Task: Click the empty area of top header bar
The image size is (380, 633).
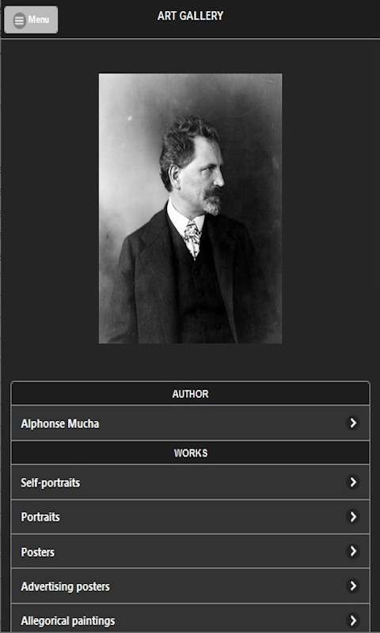Action: (303, 19)
